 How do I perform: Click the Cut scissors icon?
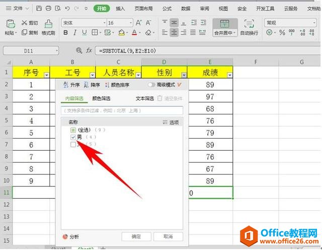[24, 23]
